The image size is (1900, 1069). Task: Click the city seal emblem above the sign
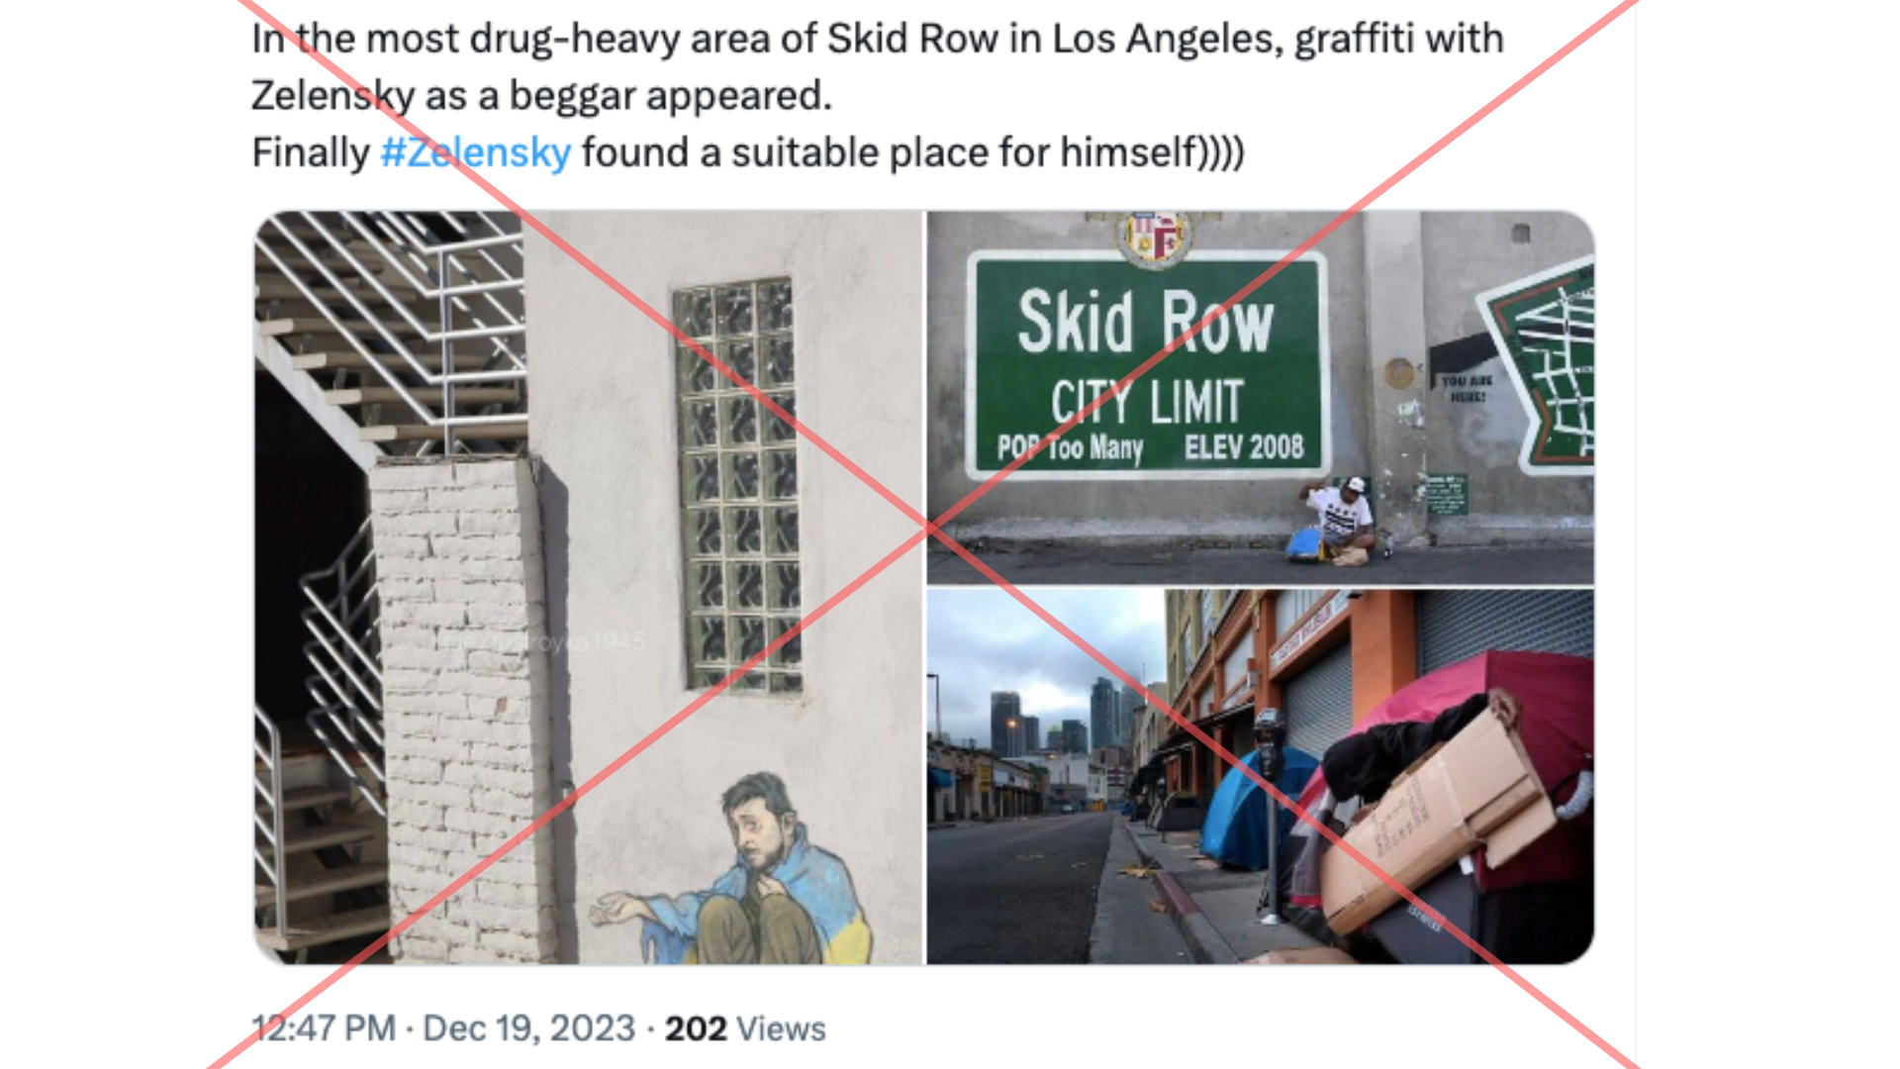pyautogui.click(x=1153, y=238)
